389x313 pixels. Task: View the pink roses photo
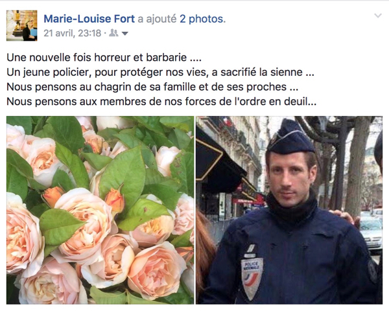pyautogui.click(x=100, y=210)
